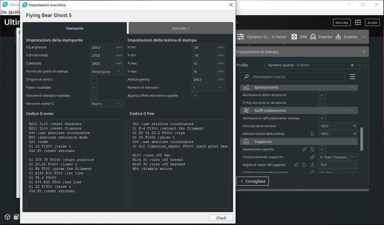This screenshot has height=225, width=384.
Task: Toggle Origine al centro checkbox
Action: (94, 79)
